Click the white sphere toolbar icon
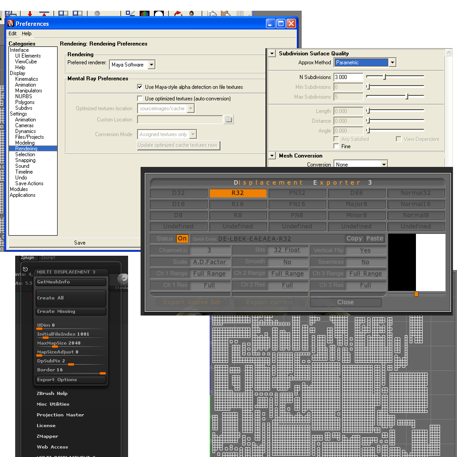This screenshot has width=457, height=457. coord(158,14)
